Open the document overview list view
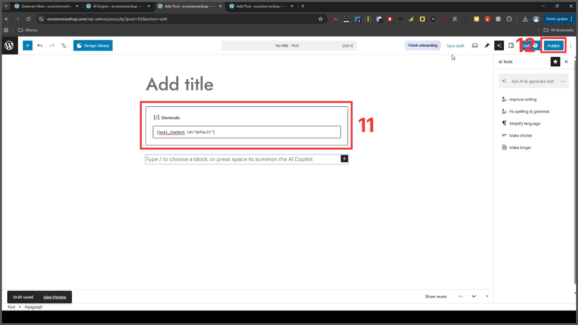Screen dimensions: 578x325 64,46
